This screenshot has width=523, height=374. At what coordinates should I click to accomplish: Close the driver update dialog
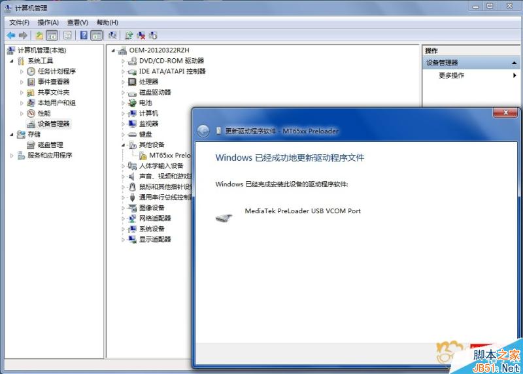pyautogui.click(x=505, y=112)
